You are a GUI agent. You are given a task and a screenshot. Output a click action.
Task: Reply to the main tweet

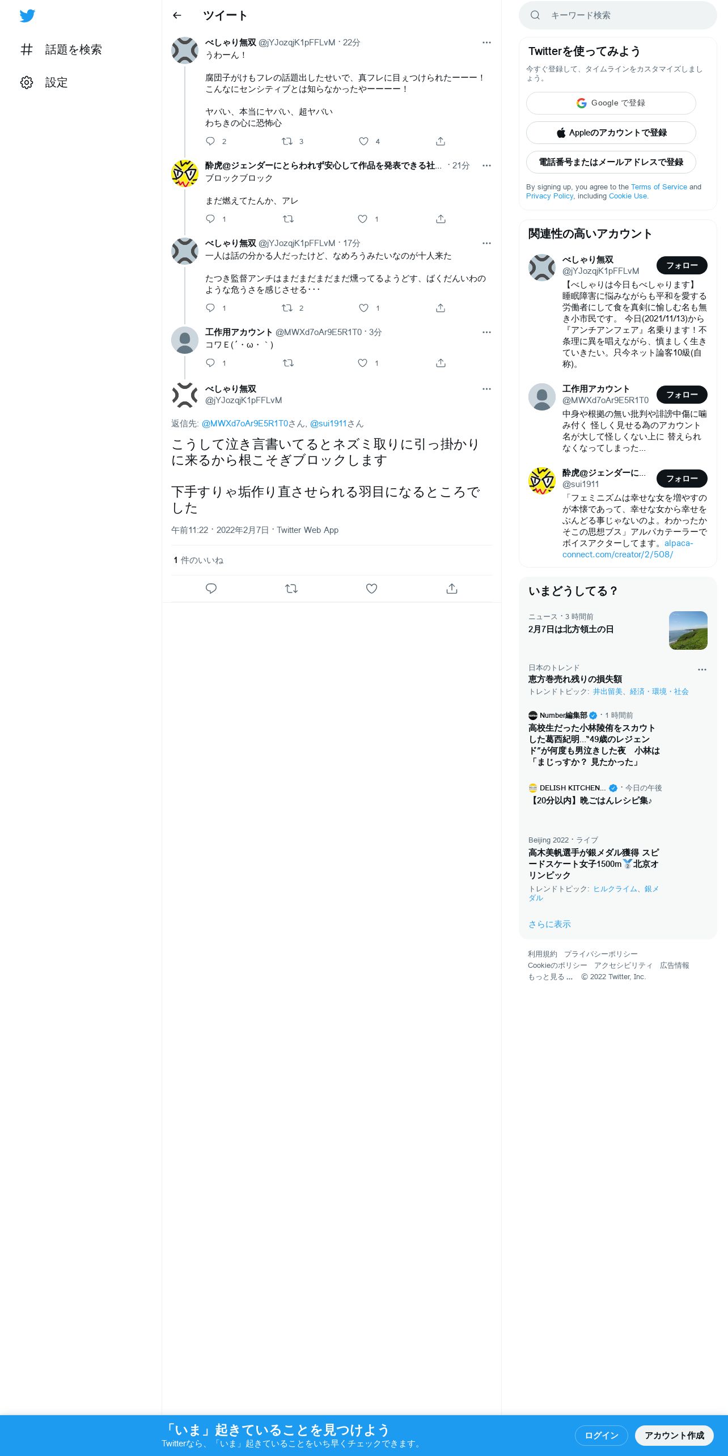click(211, 589)
